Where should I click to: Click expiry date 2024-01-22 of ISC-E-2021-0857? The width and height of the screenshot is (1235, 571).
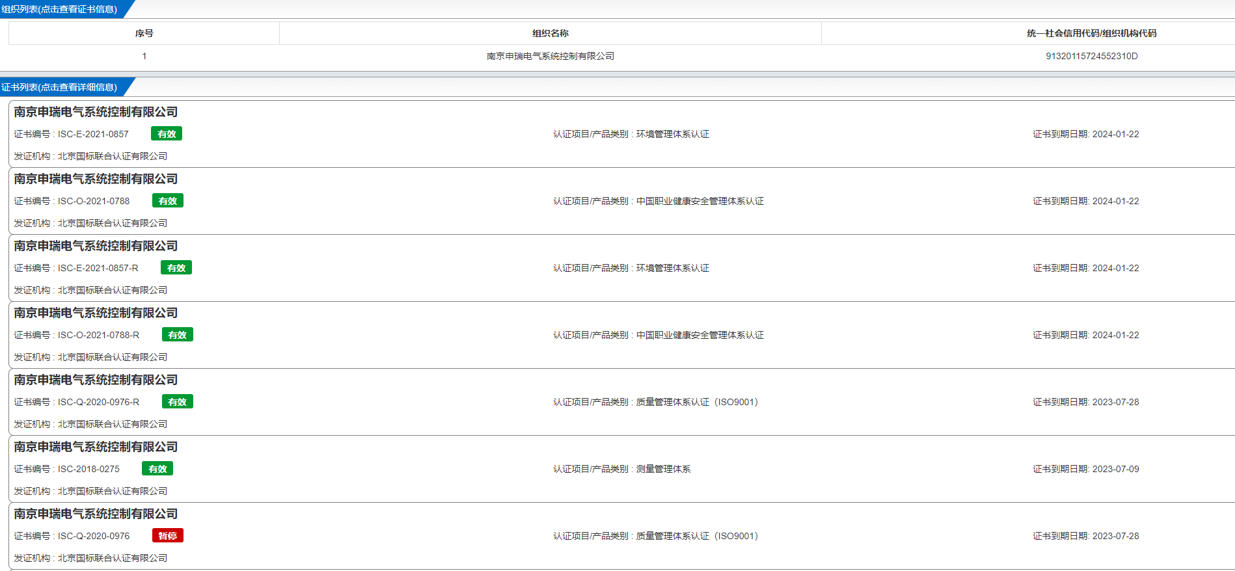pos(1115,134)
